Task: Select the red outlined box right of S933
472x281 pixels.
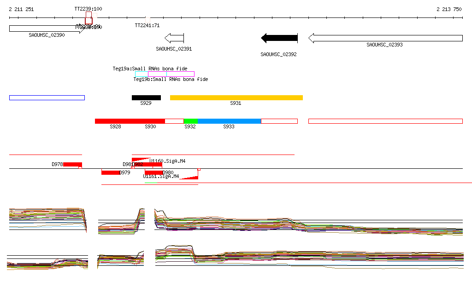Action: pyautogui.click(x=279, y=121)
